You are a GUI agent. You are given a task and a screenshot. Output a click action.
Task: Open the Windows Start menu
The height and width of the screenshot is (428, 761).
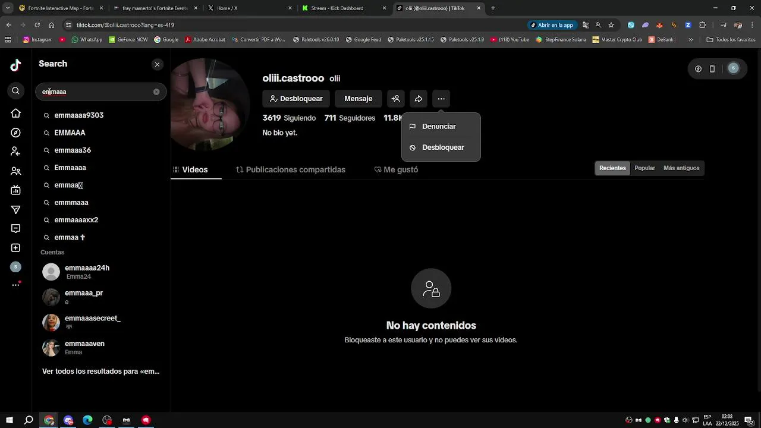(9, 420)
